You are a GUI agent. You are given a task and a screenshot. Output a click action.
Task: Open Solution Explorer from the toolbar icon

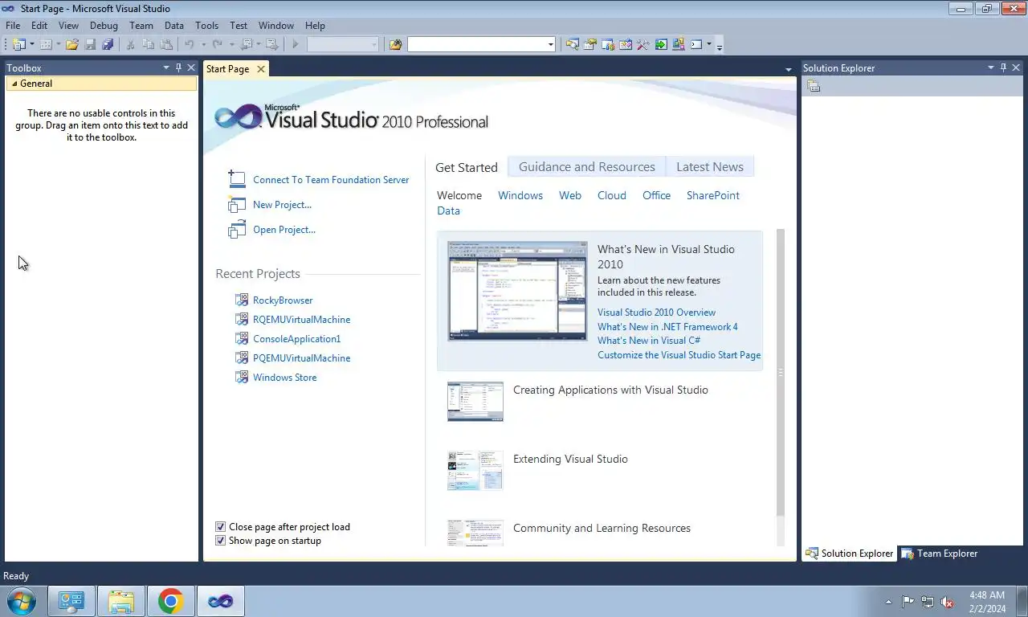click(573, 44)
